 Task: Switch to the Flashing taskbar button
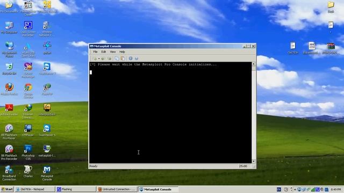pyautogui.click(x=76, y=189)
